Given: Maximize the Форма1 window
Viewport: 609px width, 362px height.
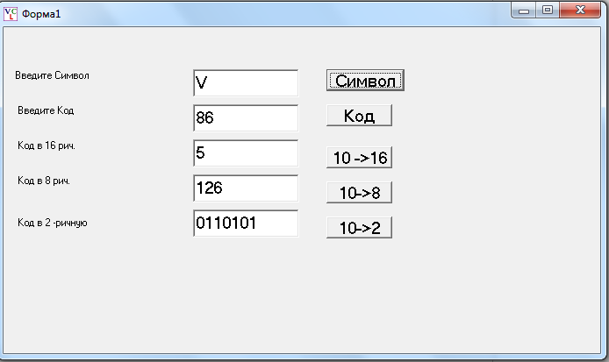Looking at the screenshot, I should pyautogui.click(x=548, y=11).
